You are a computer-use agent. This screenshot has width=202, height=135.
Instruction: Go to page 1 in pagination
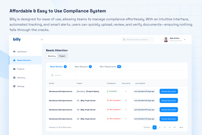(x=155, y=127)
